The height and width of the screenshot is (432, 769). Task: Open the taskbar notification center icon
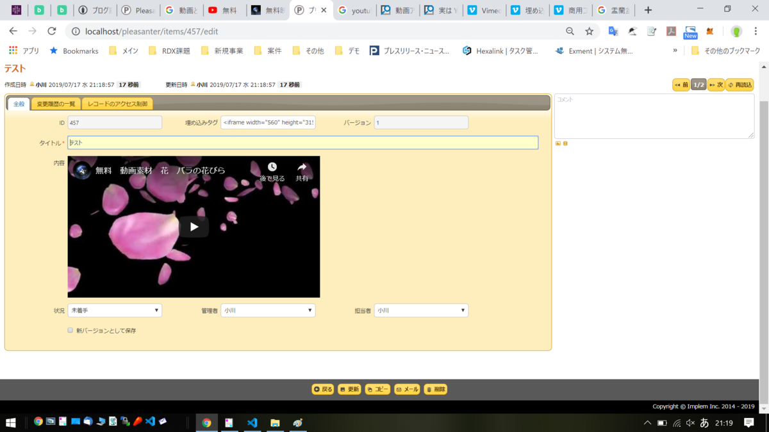click(748, 422)
